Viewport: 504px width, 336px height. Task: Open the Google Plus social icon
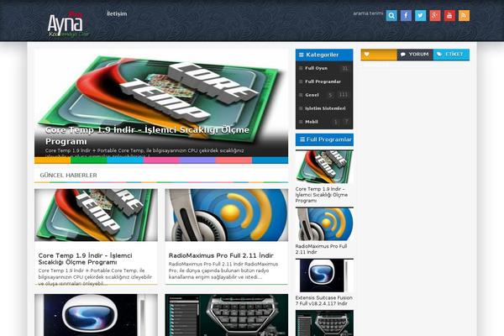(x=435, y=15)
